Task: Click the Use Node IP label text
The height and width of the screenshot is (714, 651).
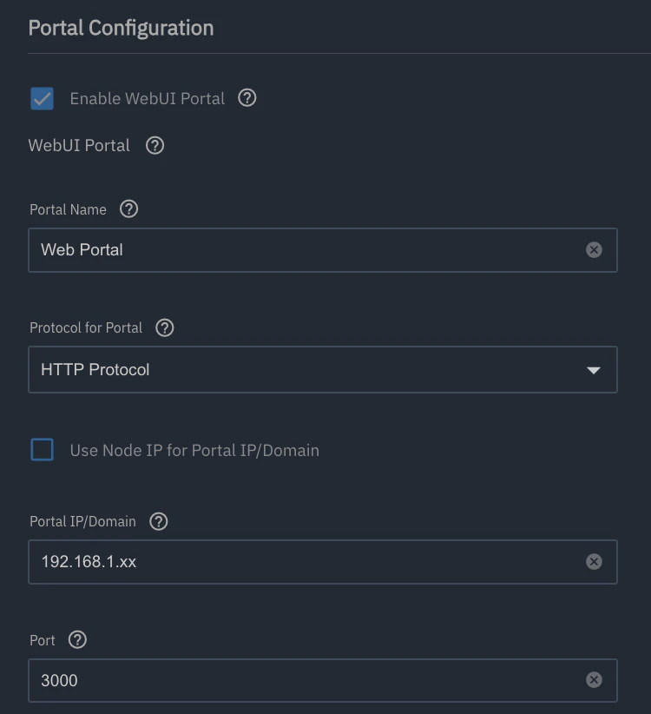Action: coord(194,450)
